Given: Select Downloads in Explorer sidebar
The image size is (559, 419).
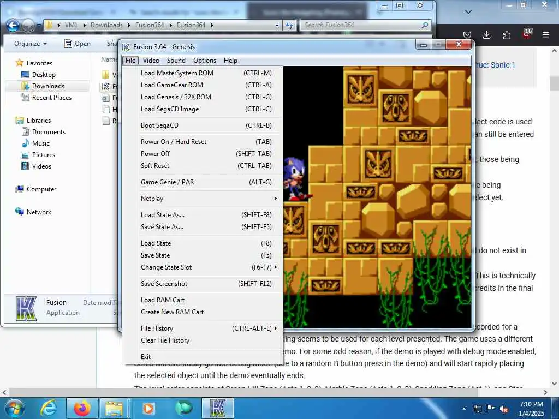Looking at the screenshot, I should pos(43,86).
